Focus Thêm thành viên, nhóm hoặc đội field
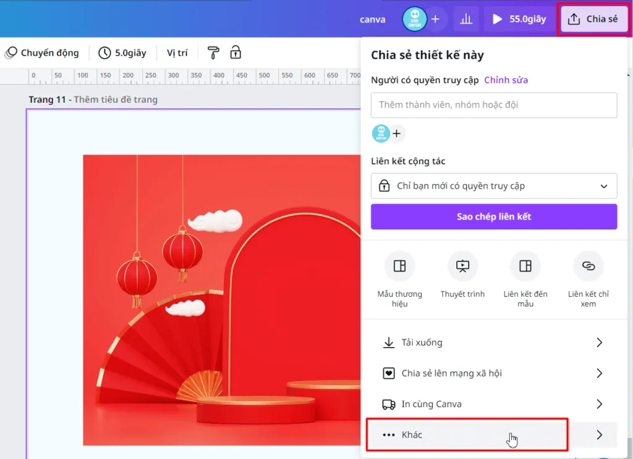 click(494, 105)
